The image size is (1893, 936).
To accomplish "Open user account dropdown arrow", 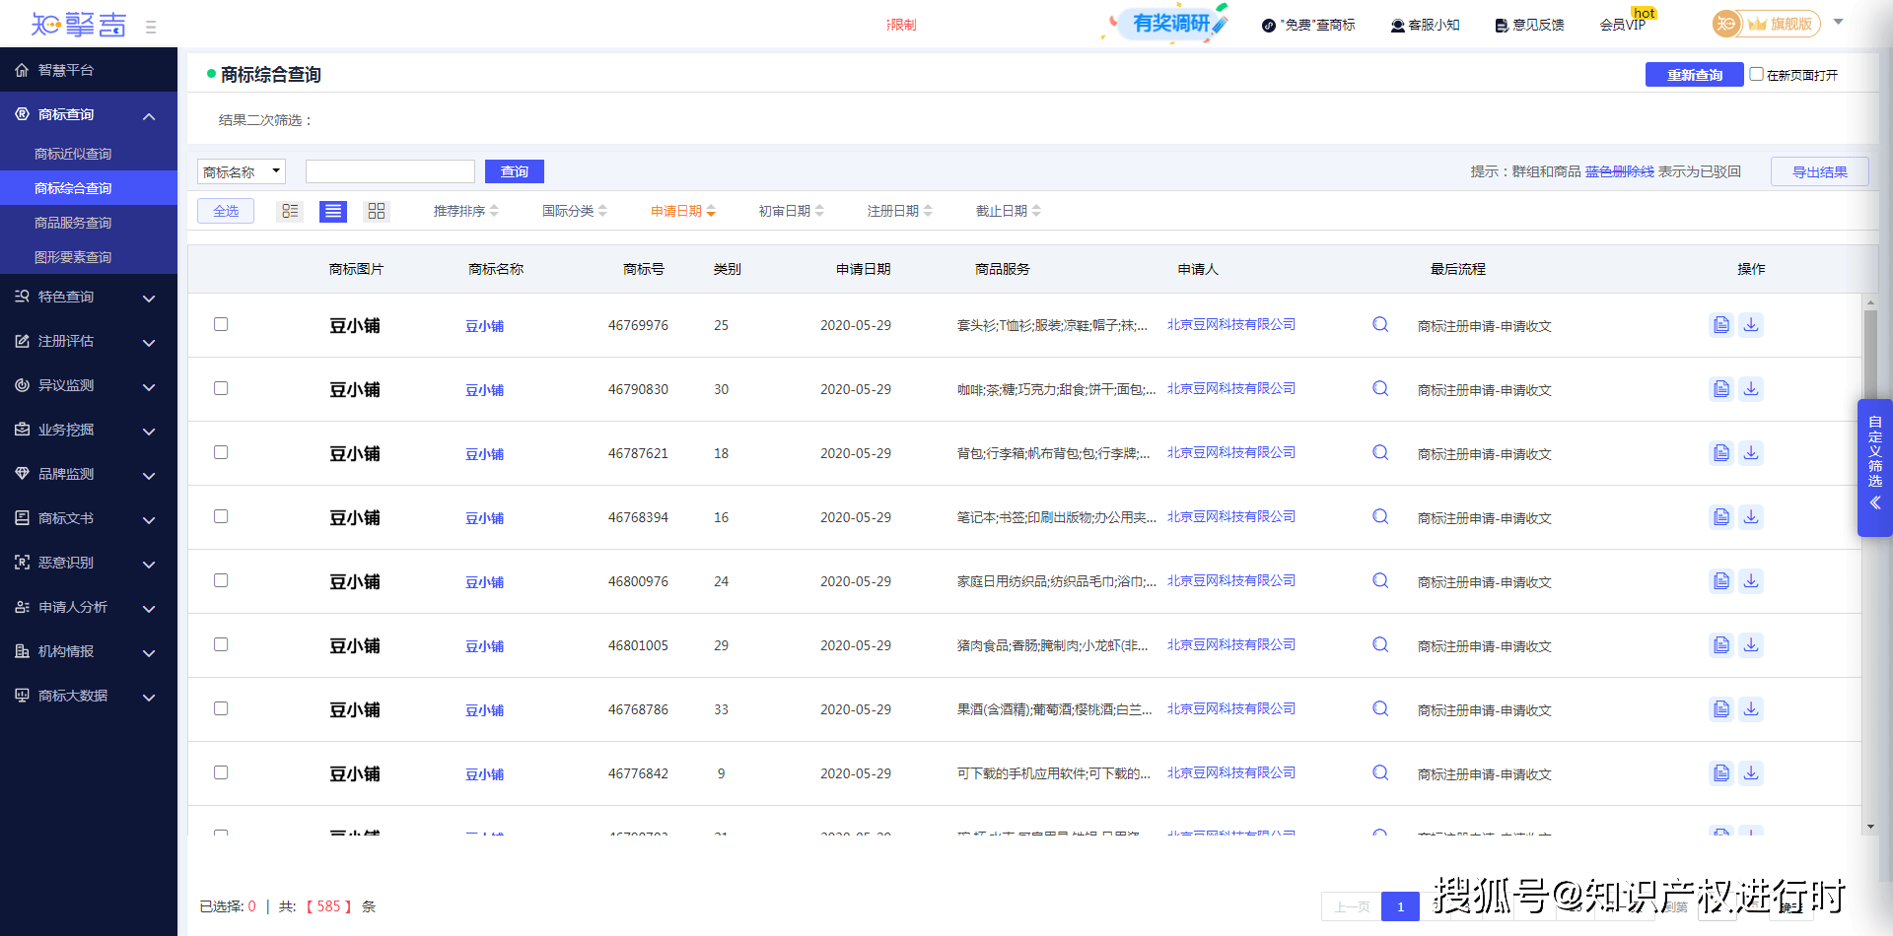I will (1838, 22).
